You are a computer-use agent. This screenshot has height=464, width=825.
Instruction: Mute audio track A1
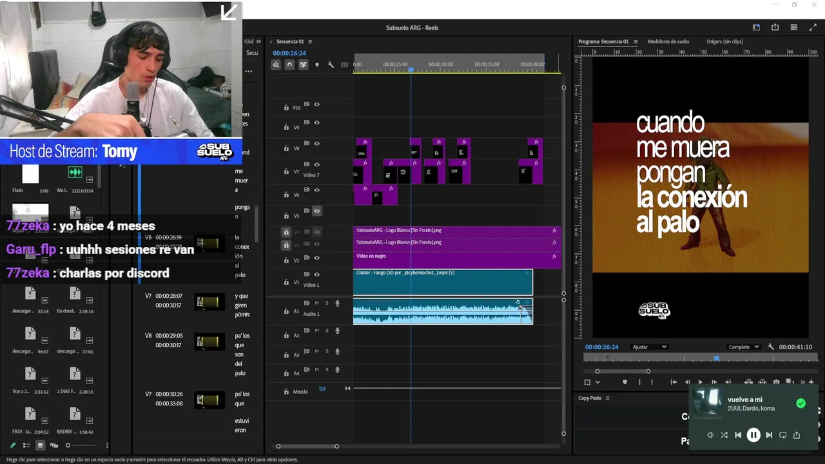316,303
